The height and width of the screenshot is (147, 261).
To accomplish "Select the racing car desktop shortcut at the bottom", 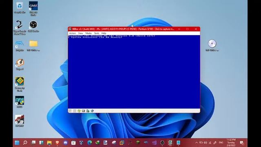I will 20,121.
